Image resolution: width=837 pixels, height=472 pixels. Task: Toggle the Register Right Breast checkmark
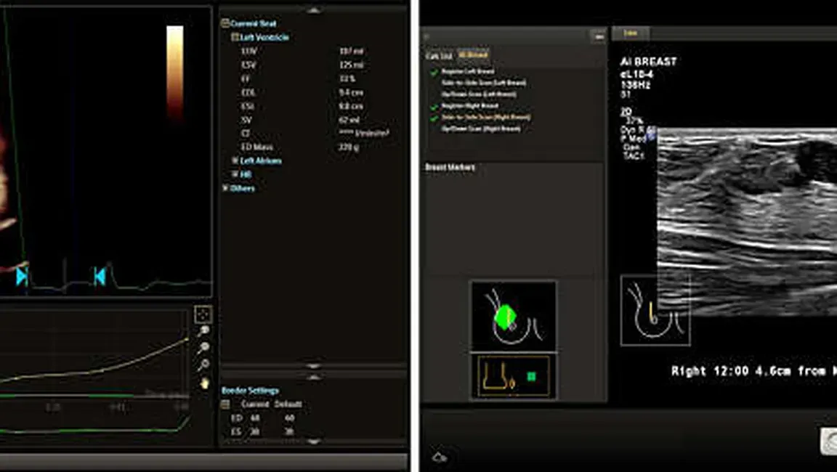(x=434, y=106)
